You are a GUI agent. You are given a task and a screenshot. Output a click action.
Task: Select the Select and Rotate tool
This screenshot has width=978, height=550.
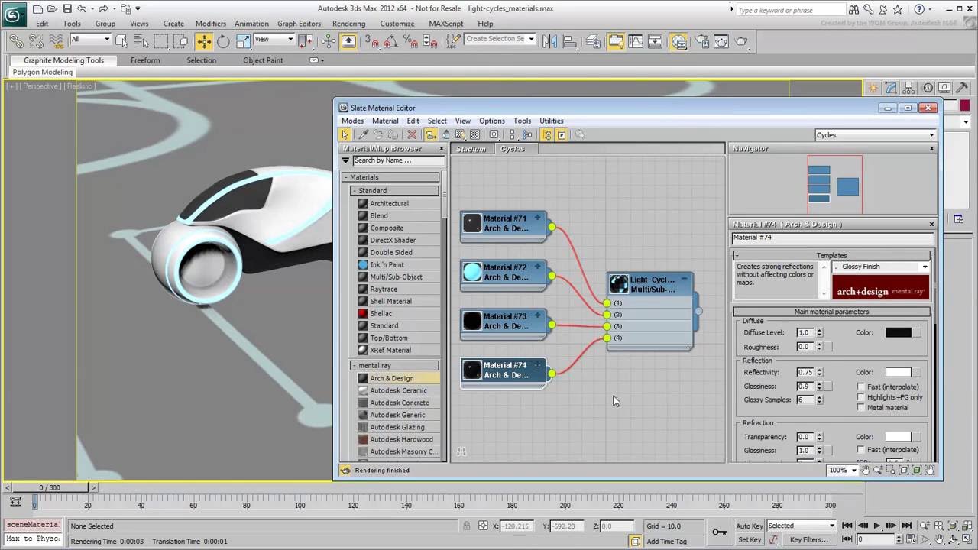coord(223,41)
